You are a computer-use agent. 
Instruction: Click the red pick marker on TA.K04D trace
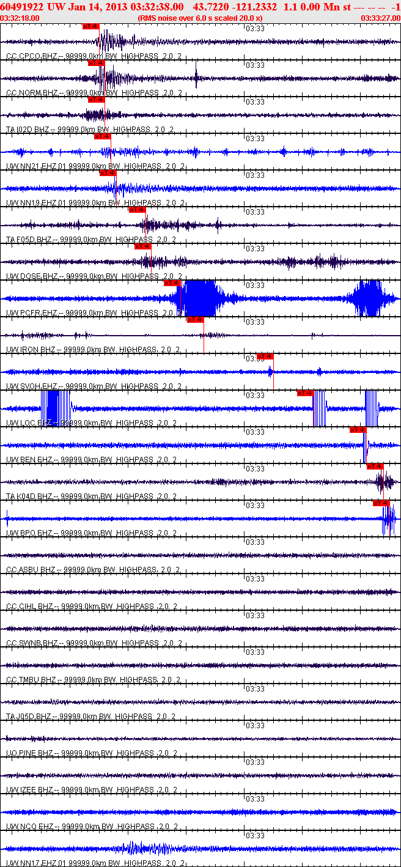pos(375,467)
